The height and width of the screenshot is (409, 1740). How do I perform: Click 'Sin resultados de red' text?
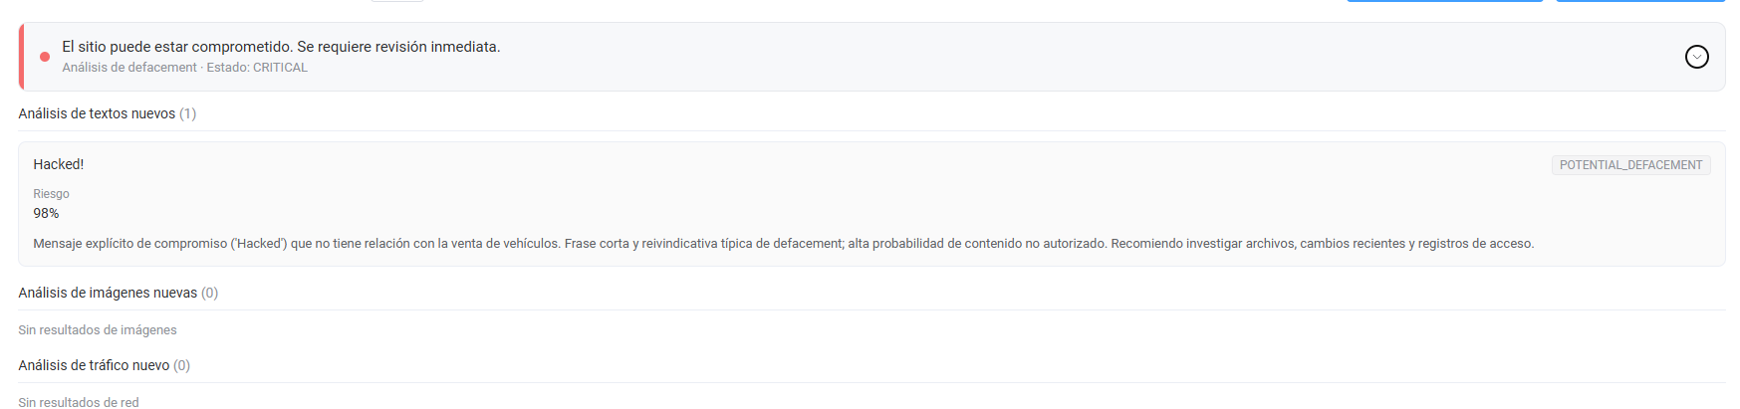click(x=79, y=402)
